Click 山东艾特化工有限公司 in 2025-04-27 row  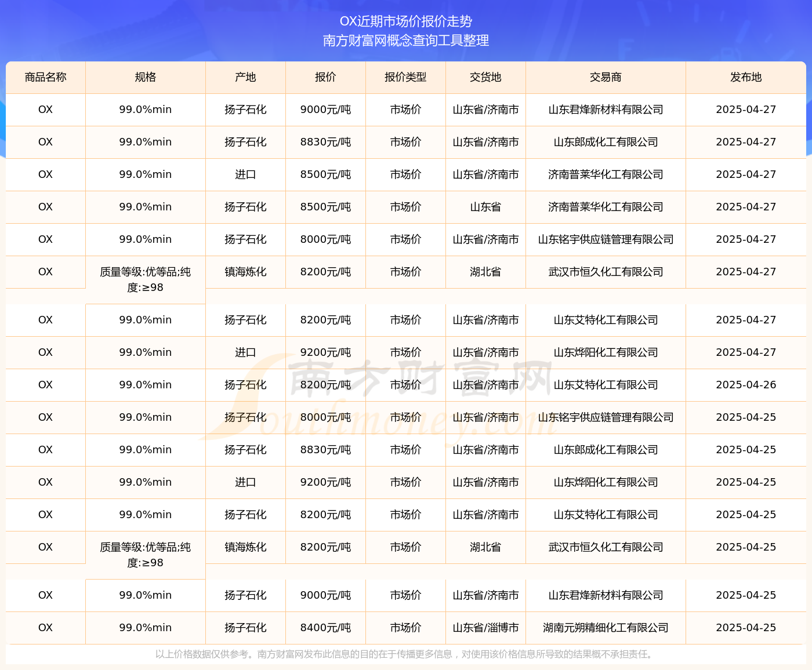coord(606,320)
